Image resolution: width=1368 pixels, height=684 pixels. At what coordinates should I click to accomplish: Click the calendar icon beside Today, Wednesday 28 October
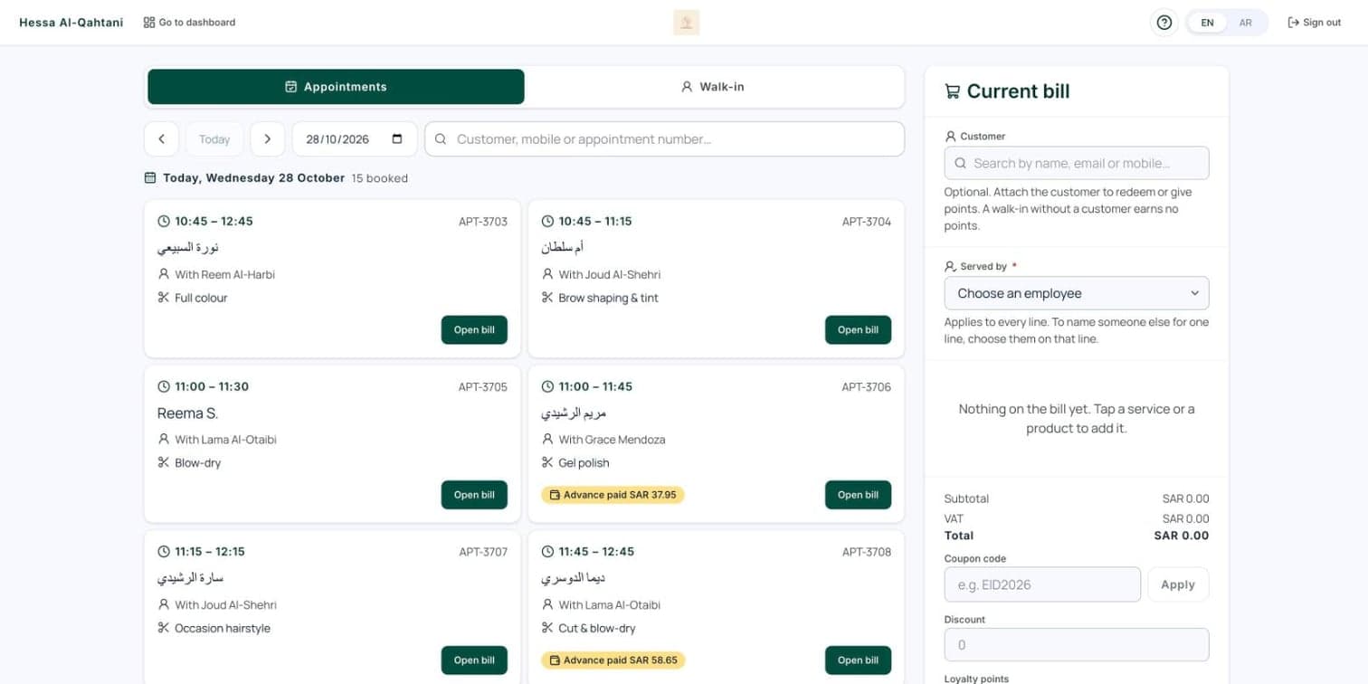pos(150,178)
